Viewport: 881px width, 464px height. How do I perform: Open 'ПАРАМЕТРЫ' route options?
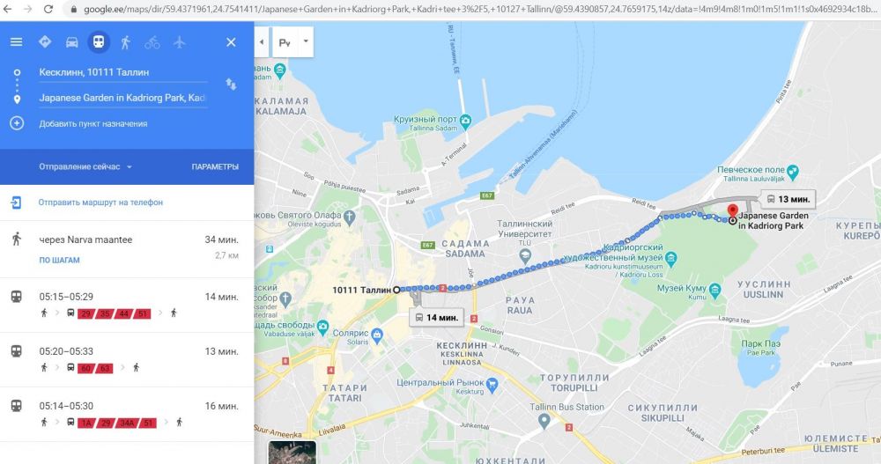click(215, 166)
